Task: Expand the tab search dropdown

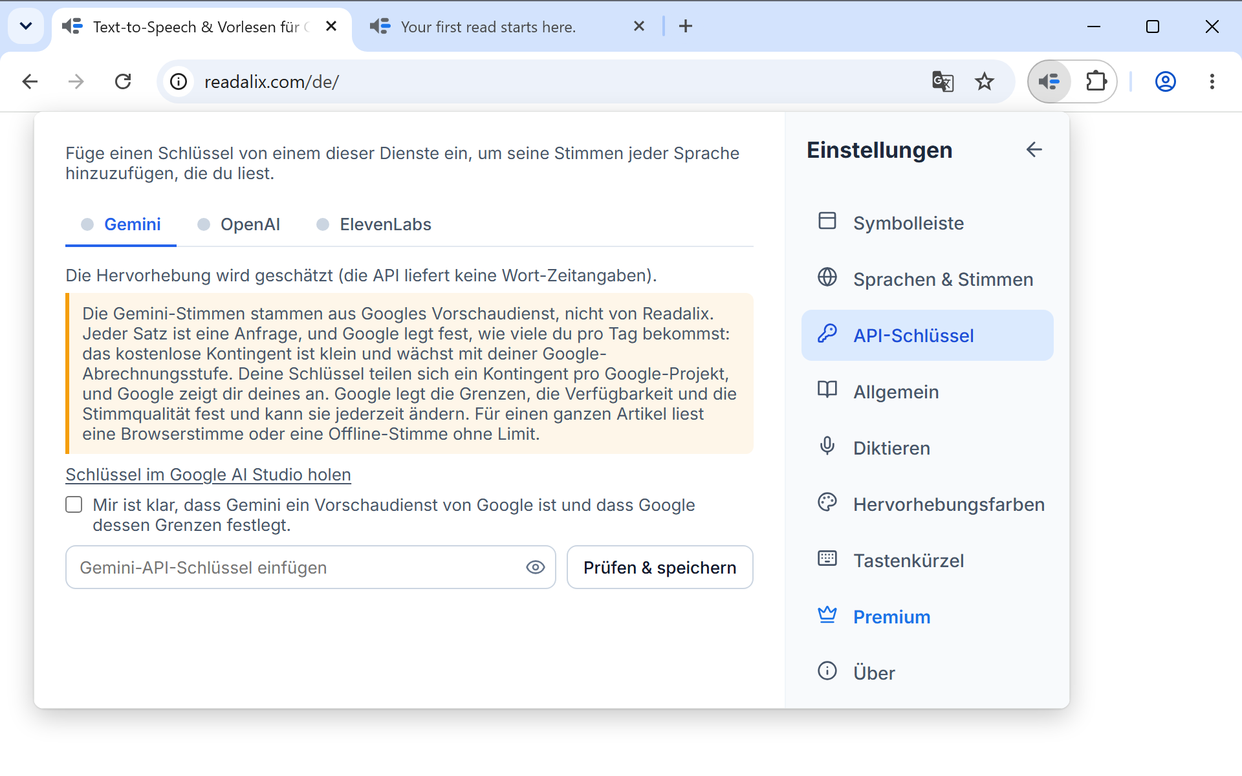Action: click(26, 27)
